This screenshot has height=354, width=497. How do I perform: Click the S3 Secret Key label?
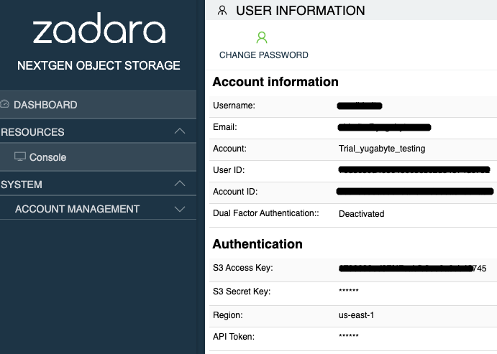242,292
